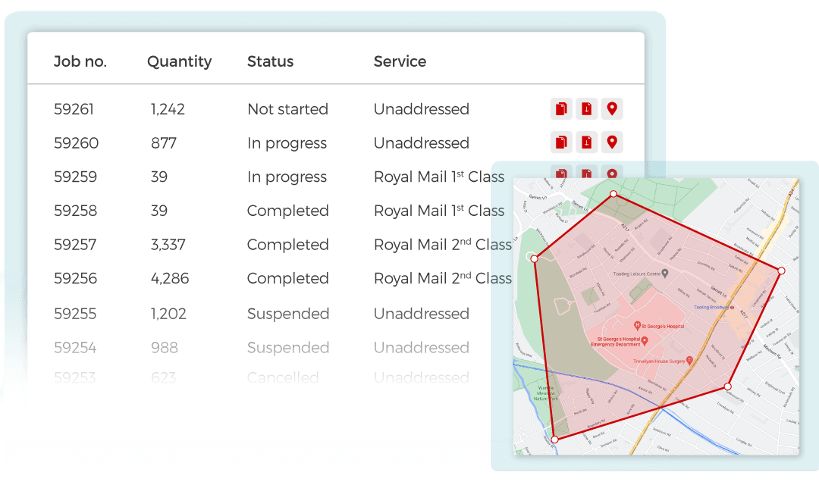The height and width of the screenshot is (485, 819).
Task: Click the copy document icon for job 59261
Action: 561,109
